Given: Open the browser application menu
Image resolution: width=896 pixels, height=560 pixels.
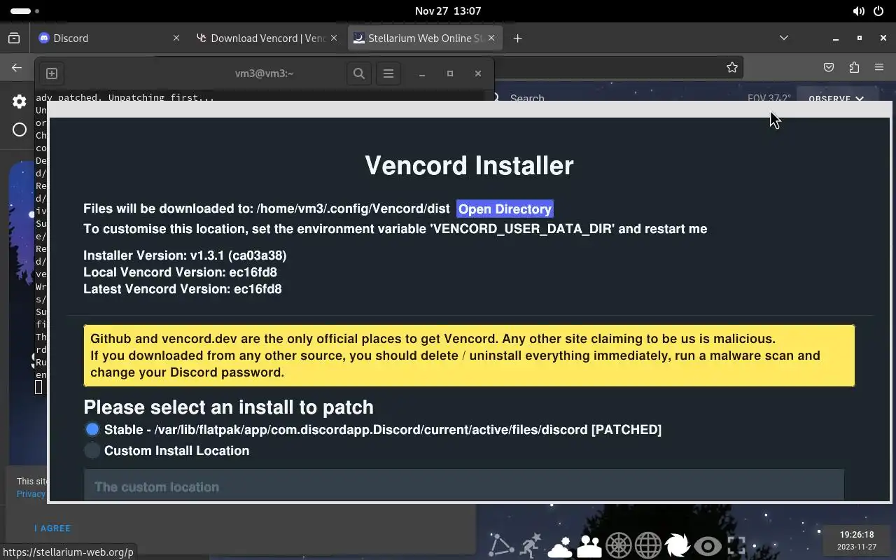Looking at the screenshot, I should (879, 67).
